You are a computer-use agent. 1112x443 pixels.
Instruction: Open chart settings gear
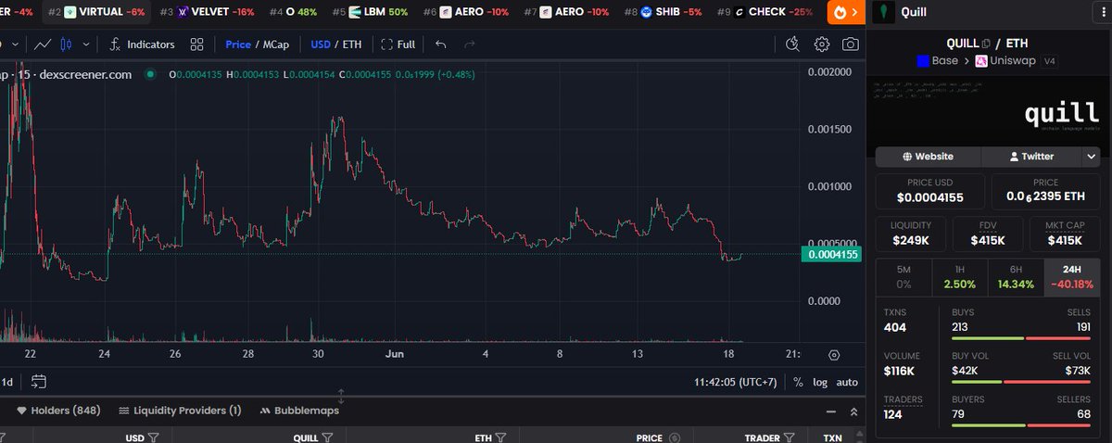coord(821,44)
